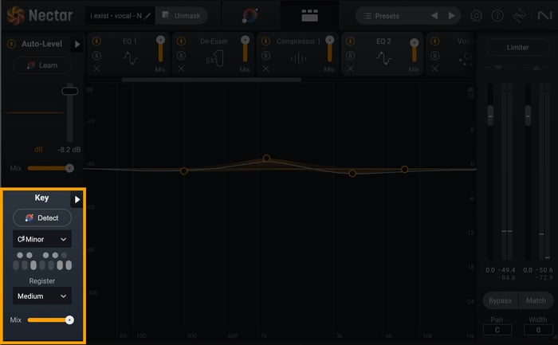
Task: Open the help question mark icon
Action: pos(497,16)
